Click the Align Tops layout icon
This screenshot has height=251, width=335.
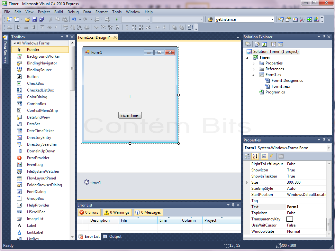click(x=42, y=27)
